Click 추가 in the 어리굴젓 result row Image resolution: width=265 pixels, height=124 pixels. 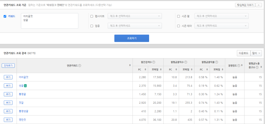8,77
